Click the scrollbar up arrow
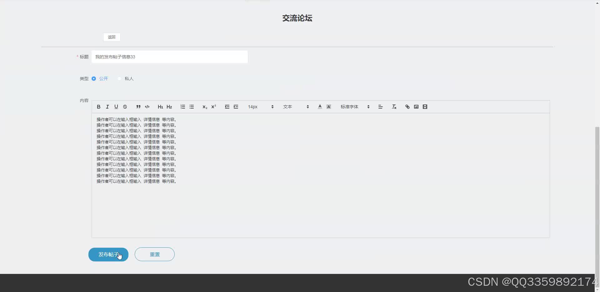The height and width of the screenshot is (292, 600). pyautogui.click(x=597, y=2)
